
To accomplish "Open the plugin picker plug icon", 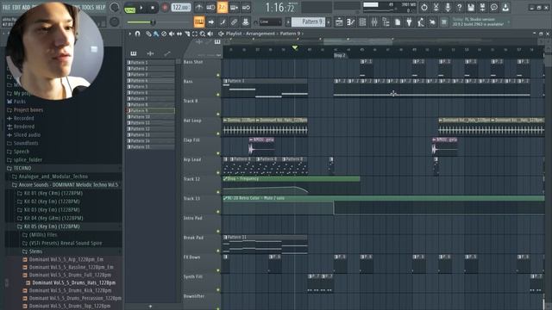I will tap(409, 22).
